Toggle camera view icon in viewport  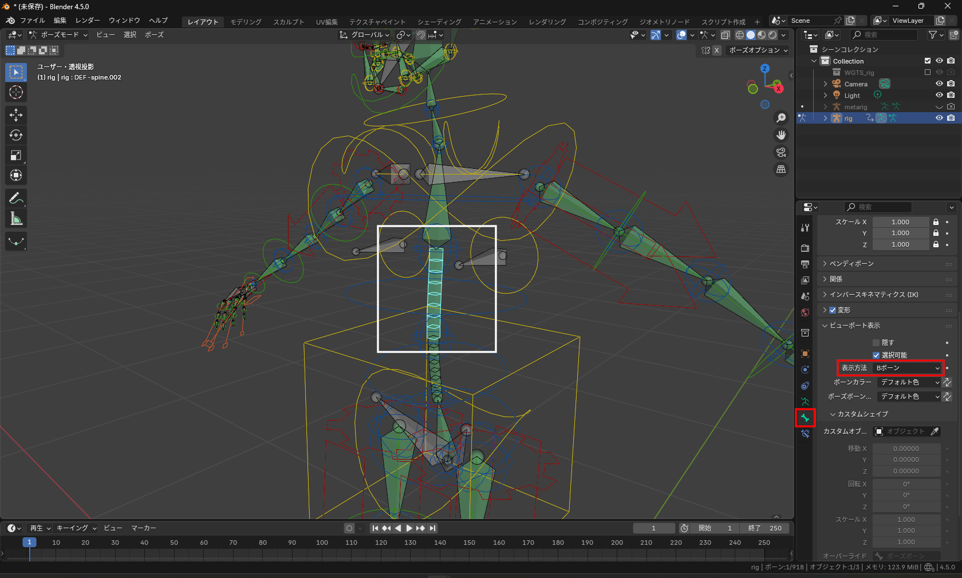coord(781,152)
